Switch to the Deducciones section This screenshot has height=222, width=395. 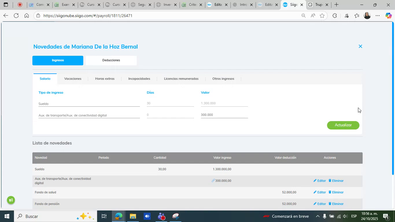point(111,60)
